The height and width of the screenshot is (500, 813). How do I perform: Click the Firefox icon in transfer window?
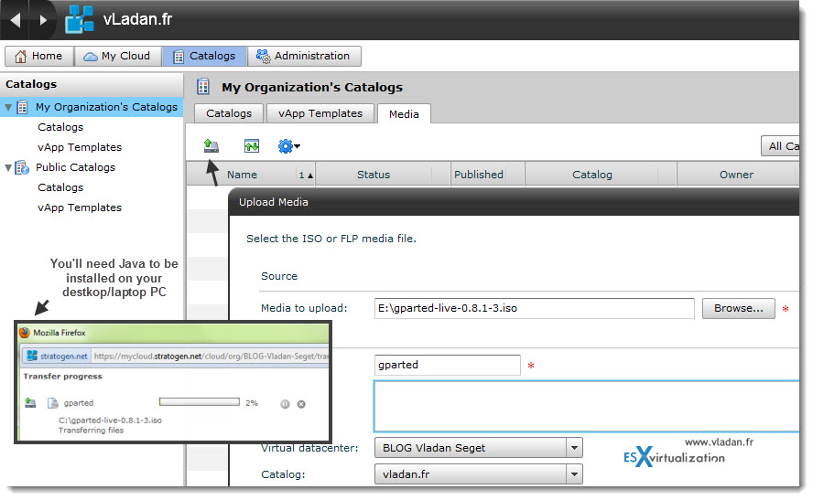pyautogui.click(x=25, y=333)
